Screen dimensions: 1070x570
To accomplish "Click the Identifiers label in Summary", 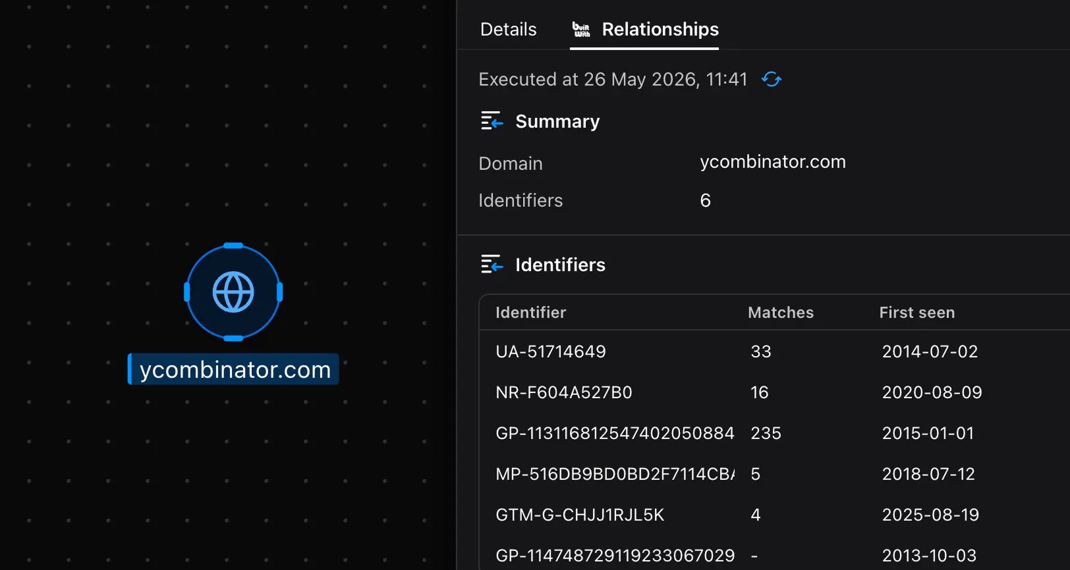I will click(521, 200).
